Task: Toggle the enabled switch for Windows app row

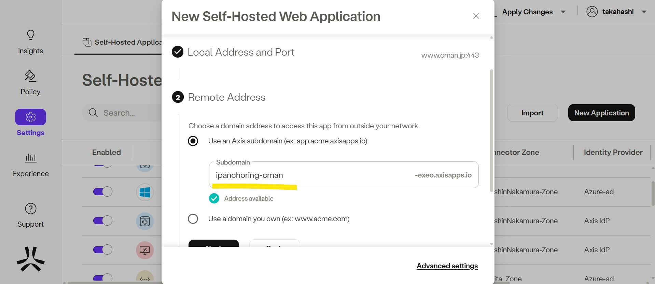Action: coord(103,191)
